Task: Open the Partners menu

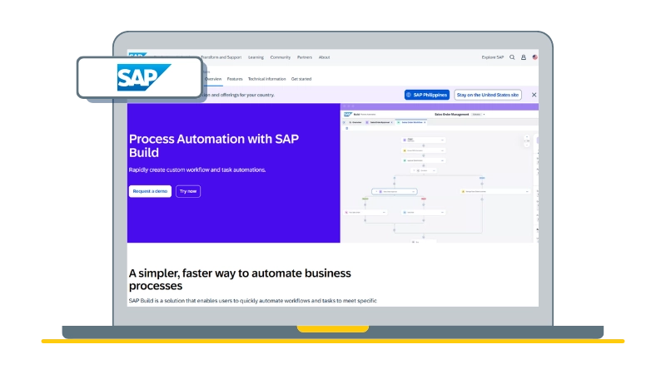Action: (305, 57)
